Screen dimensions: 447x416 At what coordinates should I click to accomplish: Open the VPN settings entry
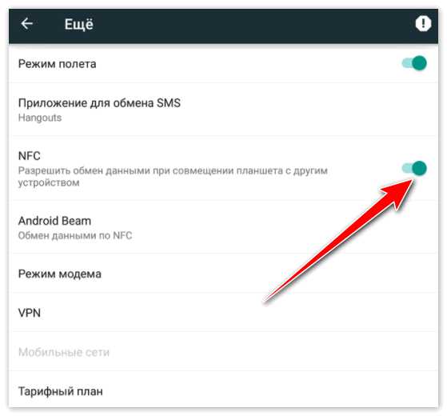[x=224, y=312]
